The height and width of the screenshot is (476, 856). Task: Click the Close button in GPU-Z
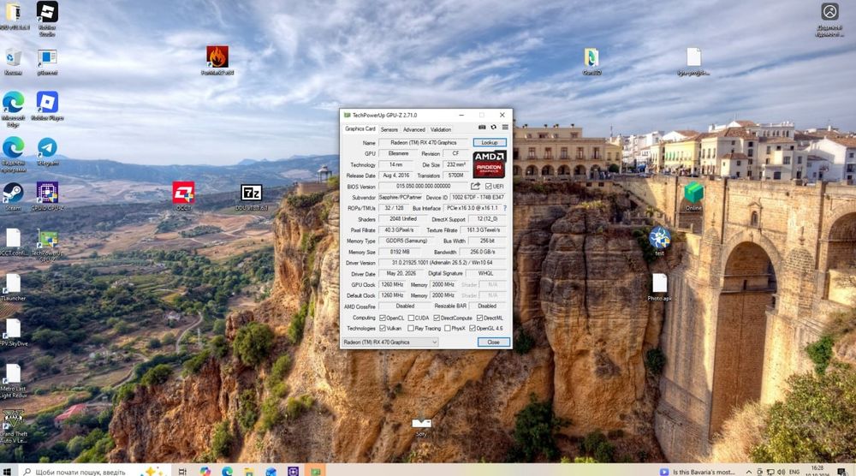click(x=494, y=342)
